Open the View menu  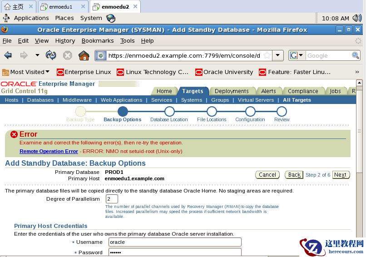(x=42, y=41)
